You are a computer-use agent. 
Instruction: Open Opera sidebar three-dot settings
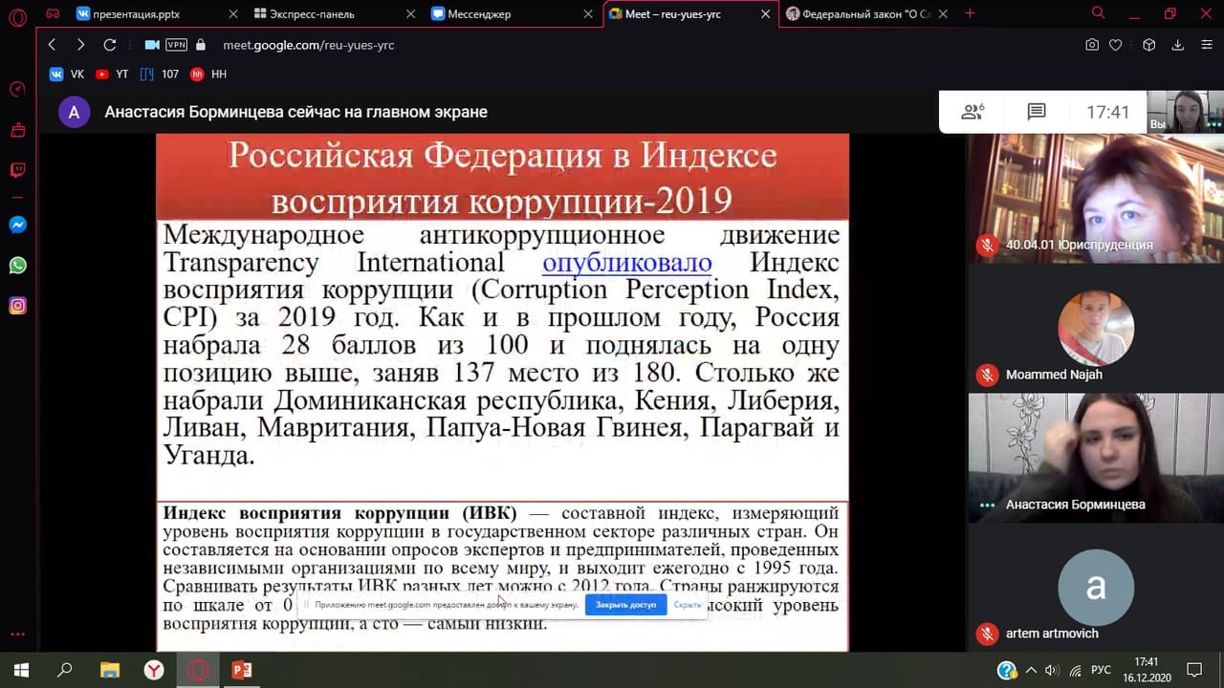tap(17, 634)
